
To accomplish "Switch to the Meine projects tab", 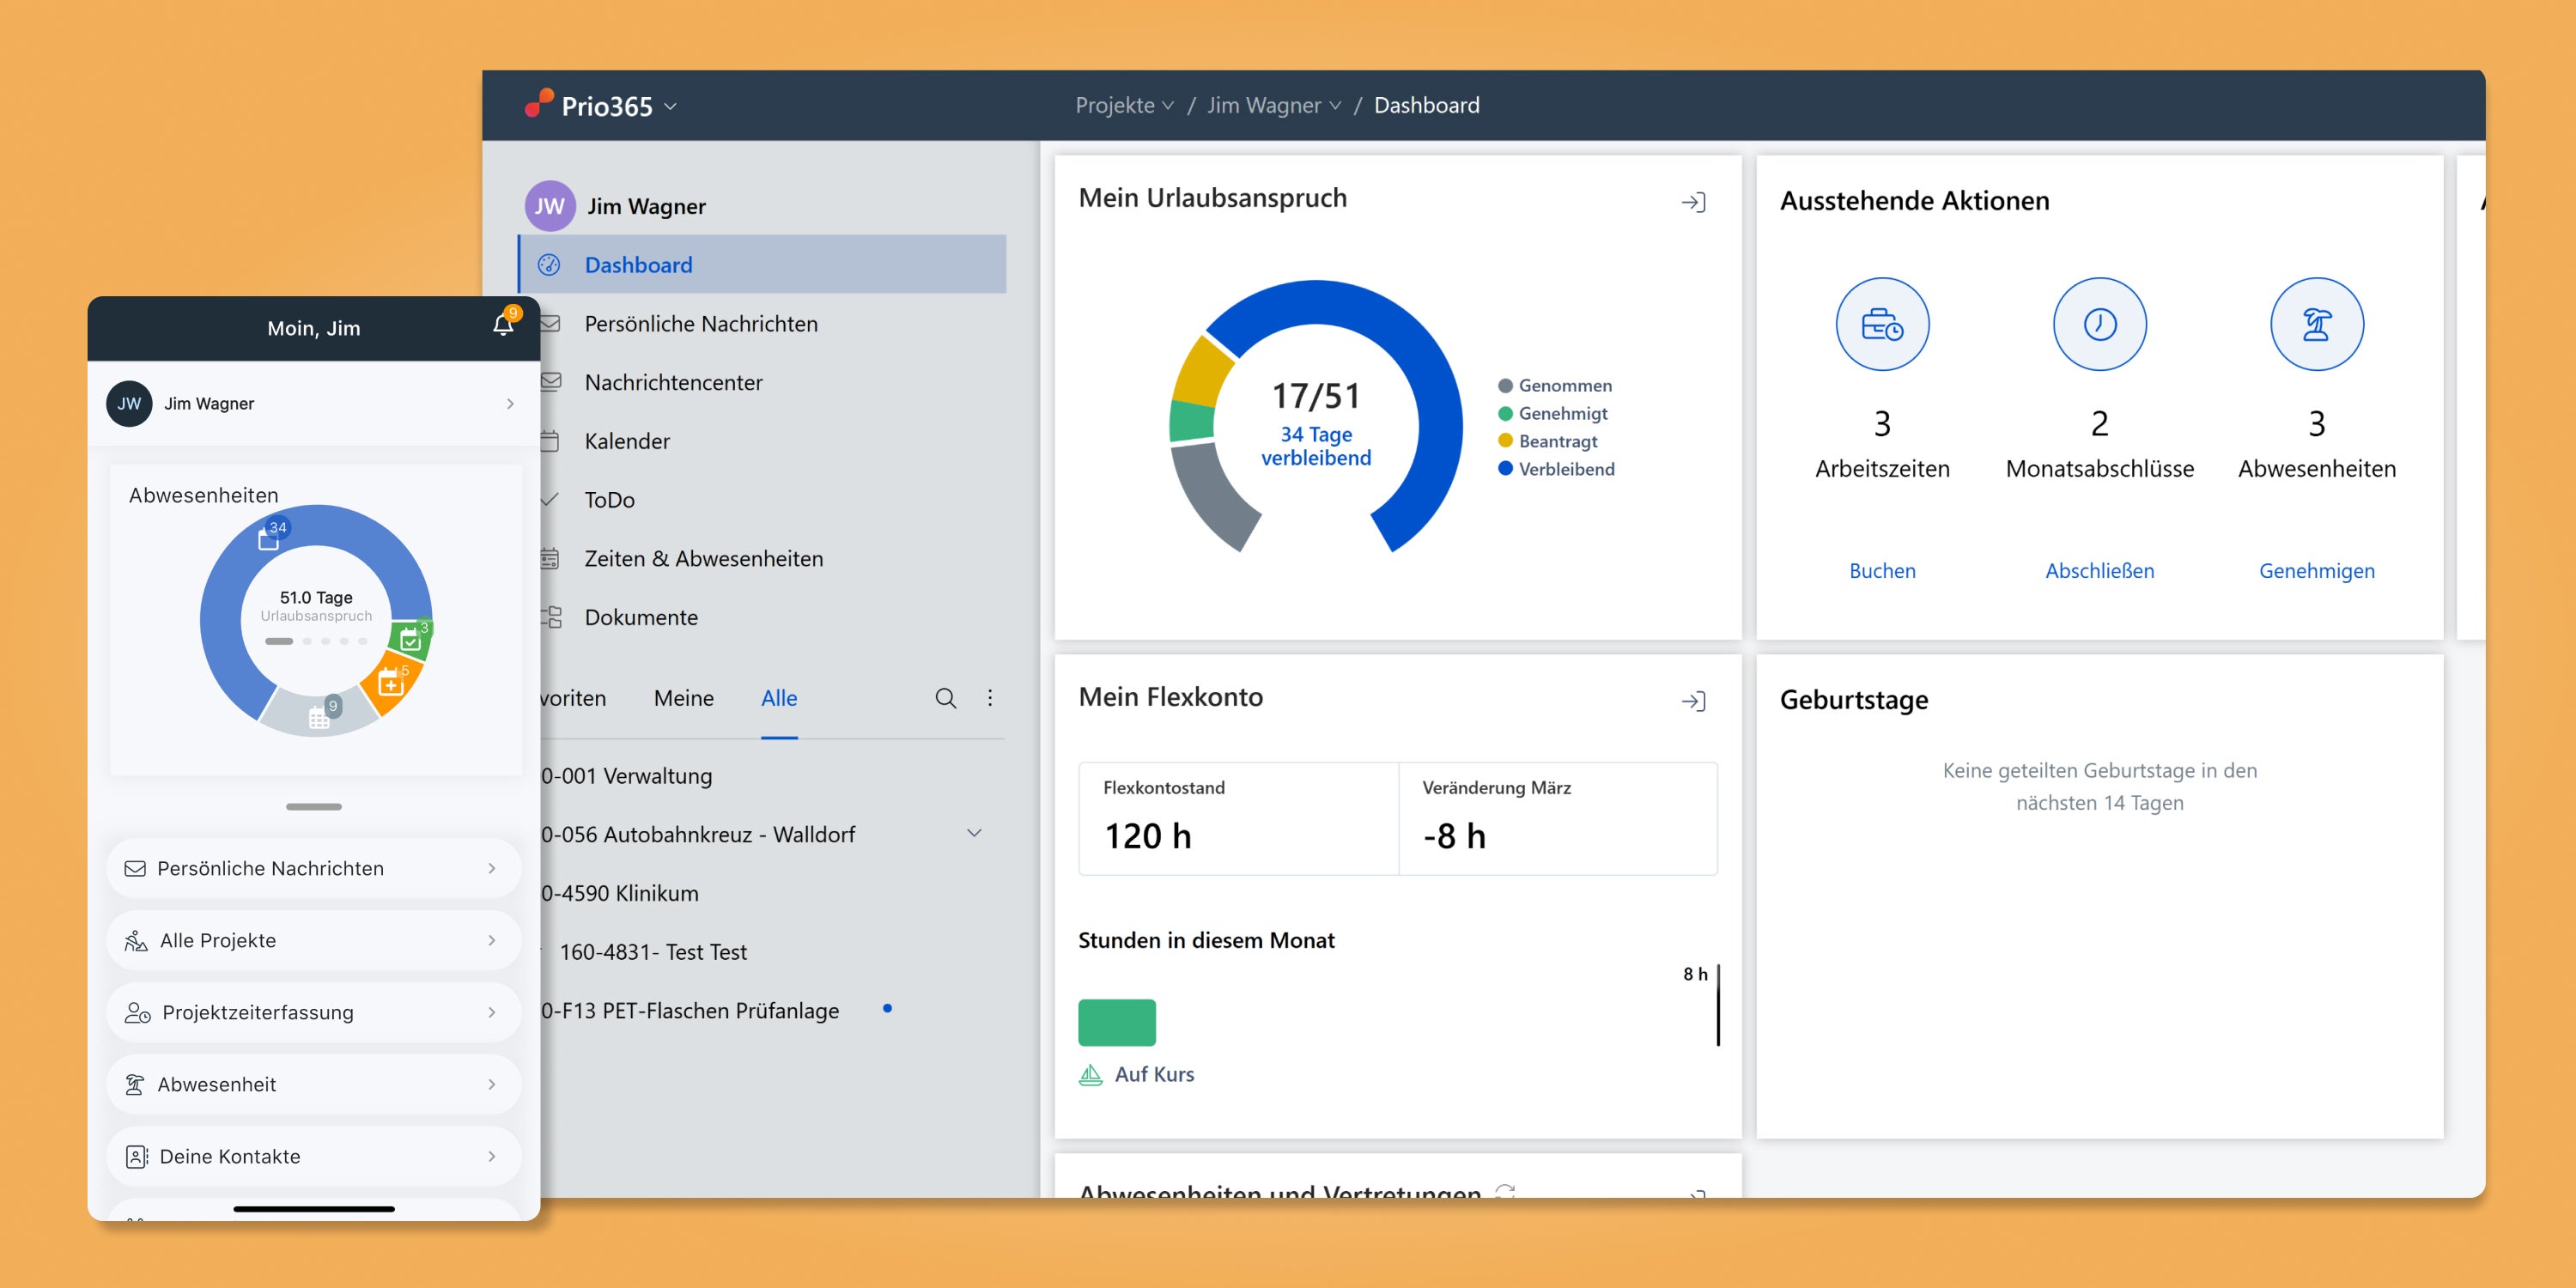I will 683,698.
